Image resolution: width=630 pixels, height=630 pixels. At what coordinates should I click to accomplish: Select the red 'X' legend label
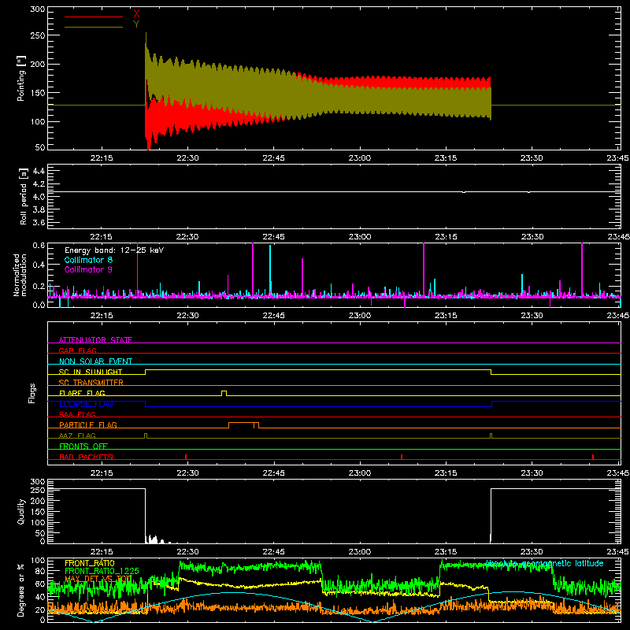[136, 13]
